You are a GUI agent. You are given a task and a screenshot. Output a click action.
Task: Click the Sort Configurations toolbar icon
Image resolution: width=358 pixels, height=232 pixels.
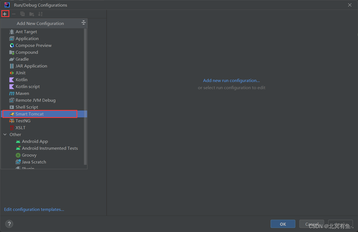click(40, 14)
